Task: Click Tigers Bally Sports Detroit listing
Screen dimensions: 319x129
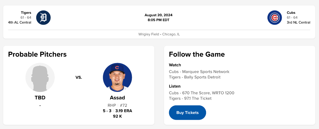Action: click(195, 77)
